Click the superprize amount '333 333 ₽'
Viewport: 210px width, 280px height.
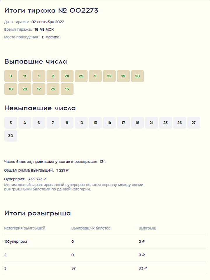[x=37, y=179]
